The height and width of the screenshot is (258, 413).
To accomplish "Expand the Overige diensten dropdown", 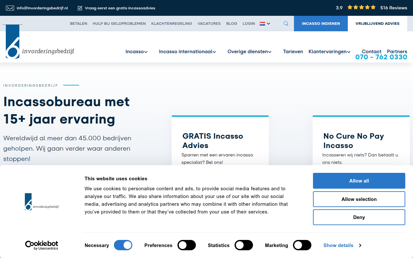I will coord(249,52).
